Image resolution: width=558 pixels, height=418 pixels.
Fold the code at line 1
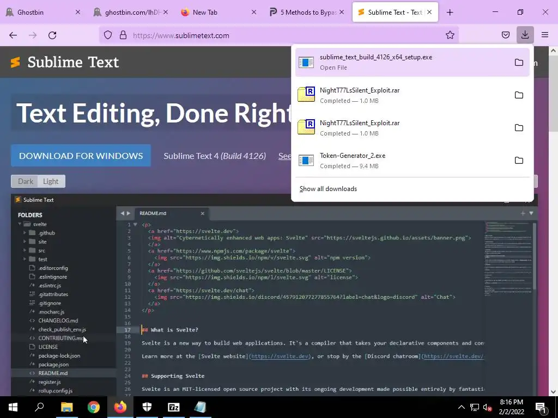(135, 225)
